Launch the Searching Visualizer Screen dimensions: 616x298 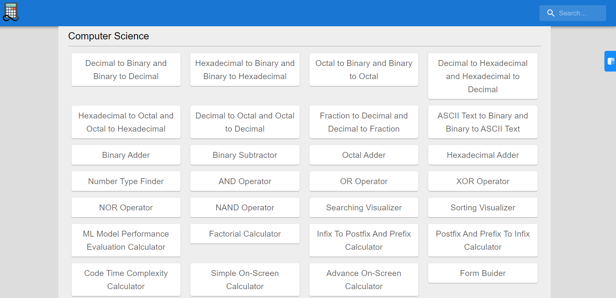[364, 207]
